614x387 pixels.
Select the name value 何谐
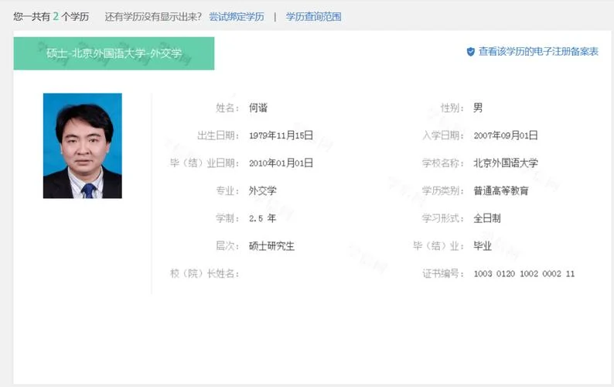(x=258, y=108)
